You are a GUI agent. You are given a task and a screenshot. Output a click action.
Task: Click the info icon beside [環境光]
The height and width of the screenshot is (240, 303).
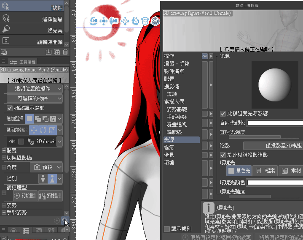(208, 208)
